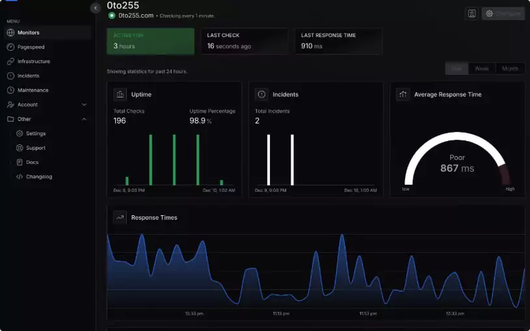Viewport: 530px width, 331px height.
Task: Collapse the sidebar with the arrow button
Action: point(96,8)
